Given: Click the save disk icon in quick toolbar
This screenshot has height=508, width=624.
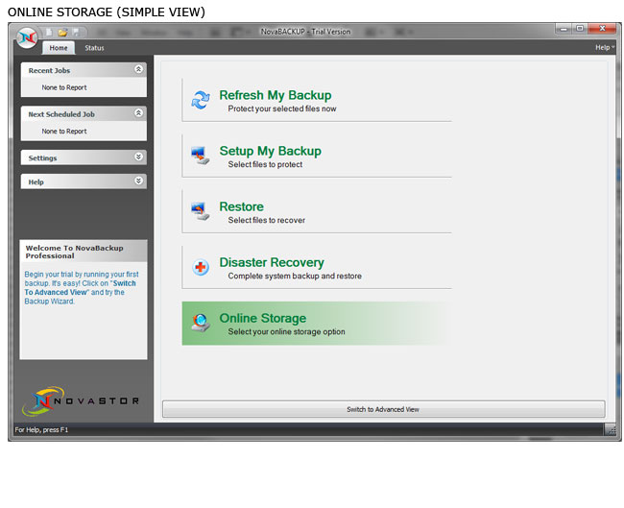Looking at the screenshot, I should pyautogui.click(x=75, y=32).
